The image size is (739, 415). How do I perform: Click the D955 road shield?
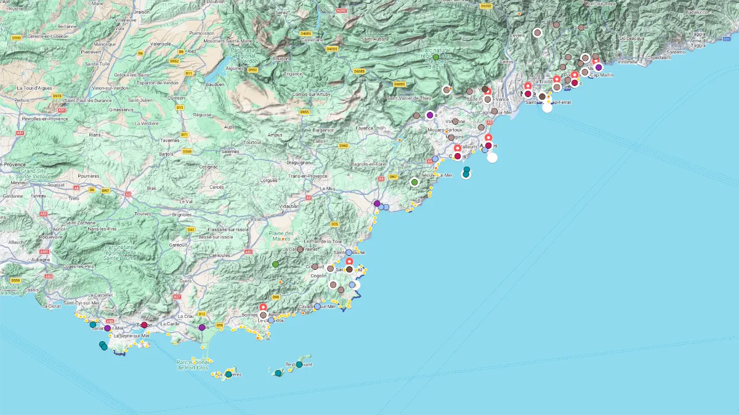[305, 112]
